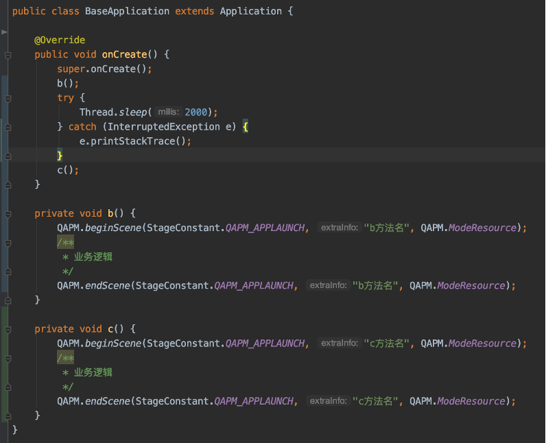
Task: Click endScene in method b()
Action: point(108,286)
